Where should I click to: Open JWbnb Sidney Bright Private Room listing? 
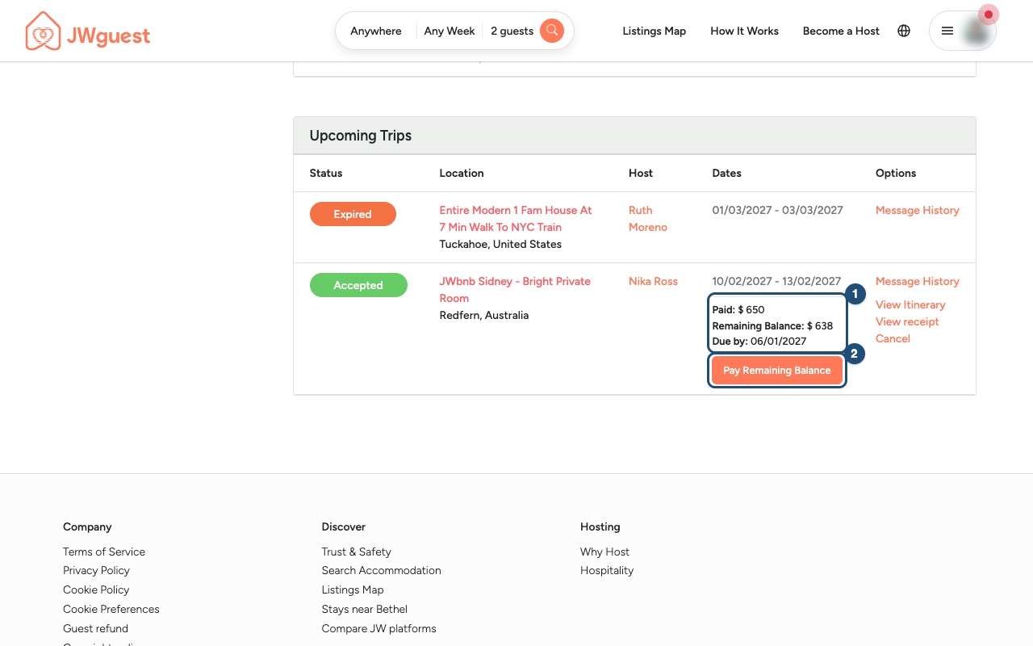point(515,290)
